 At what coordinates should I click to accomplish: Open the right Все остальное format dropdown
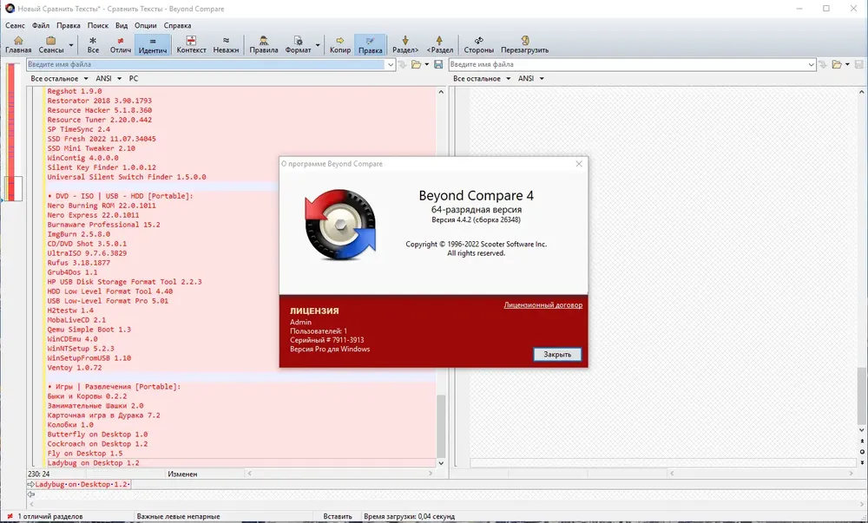tap(482, 79)
